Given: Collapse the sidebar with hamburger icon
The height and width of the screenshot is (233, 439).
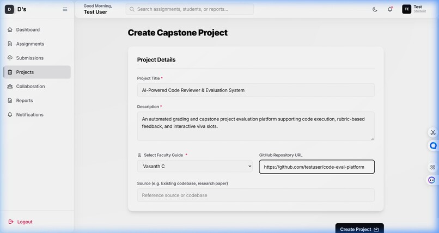Looking at the screenshot, I should pos(65,9).
